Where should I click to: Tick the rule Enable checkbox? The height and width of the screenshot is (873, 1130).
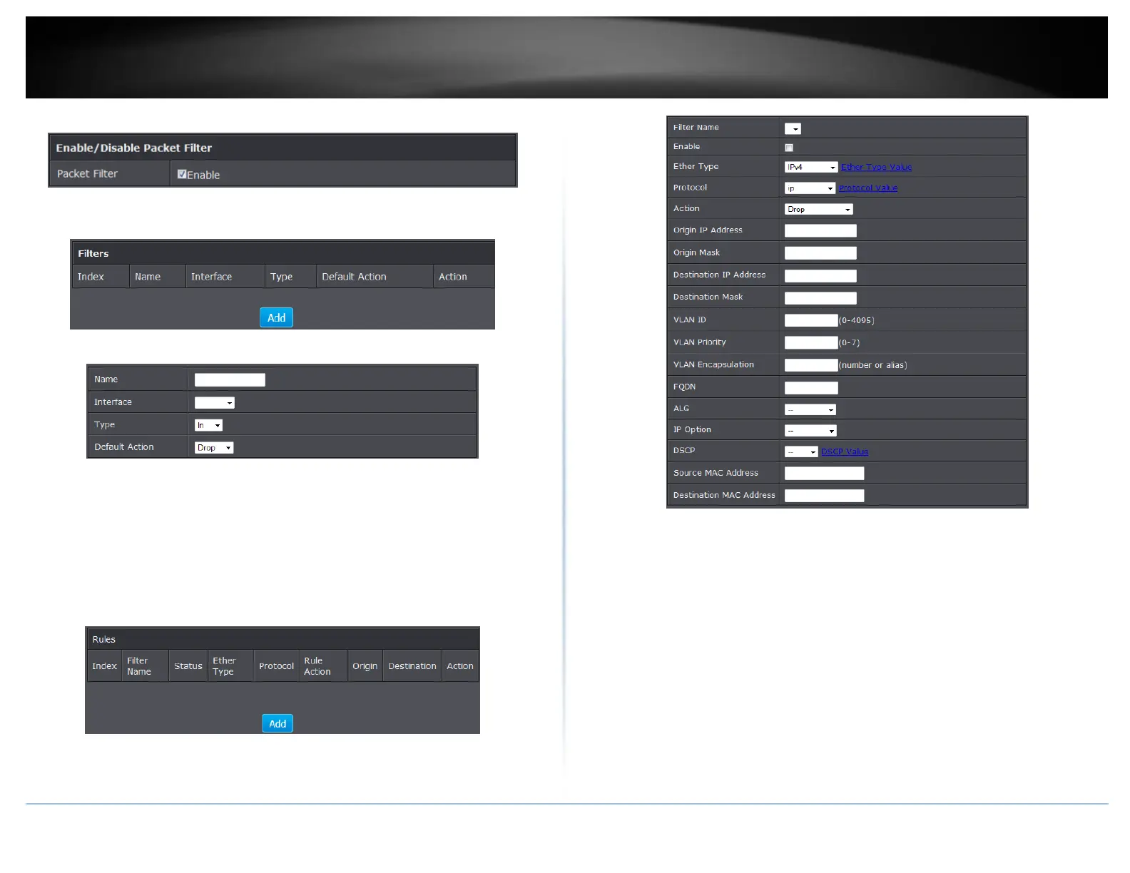pyautogui.click(x=789, y=148)
